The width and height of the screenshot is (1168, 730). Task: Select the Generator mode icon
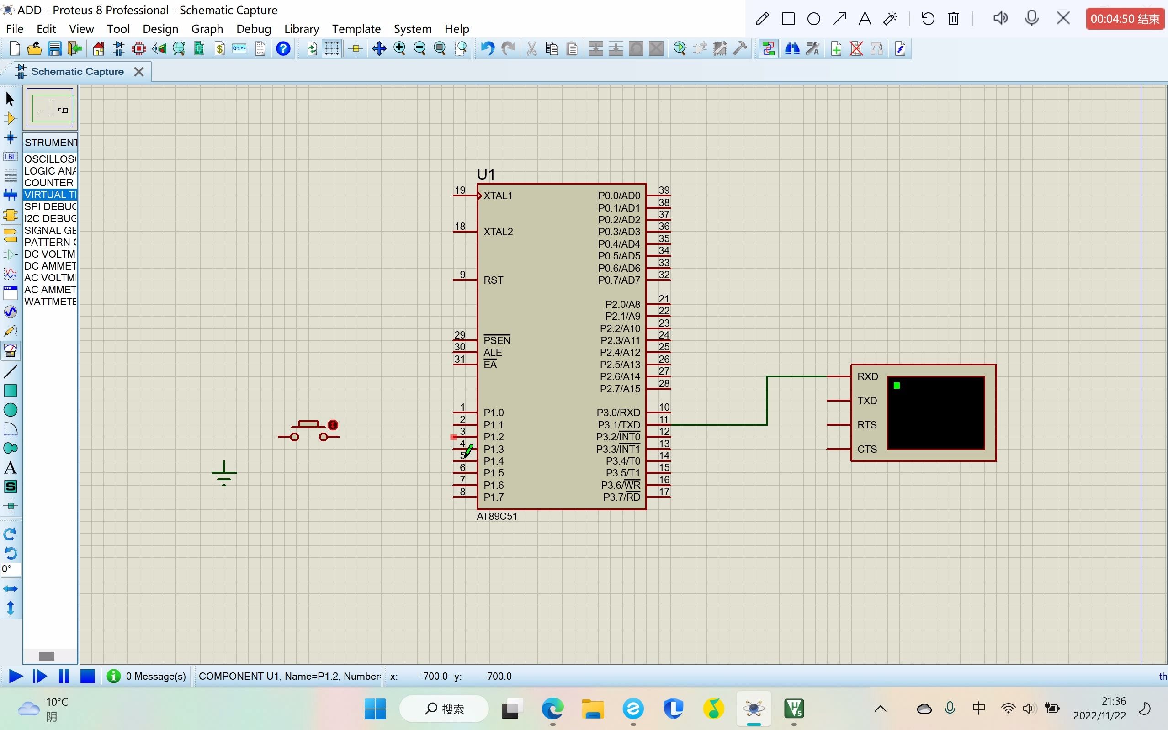tap(10, 312)
